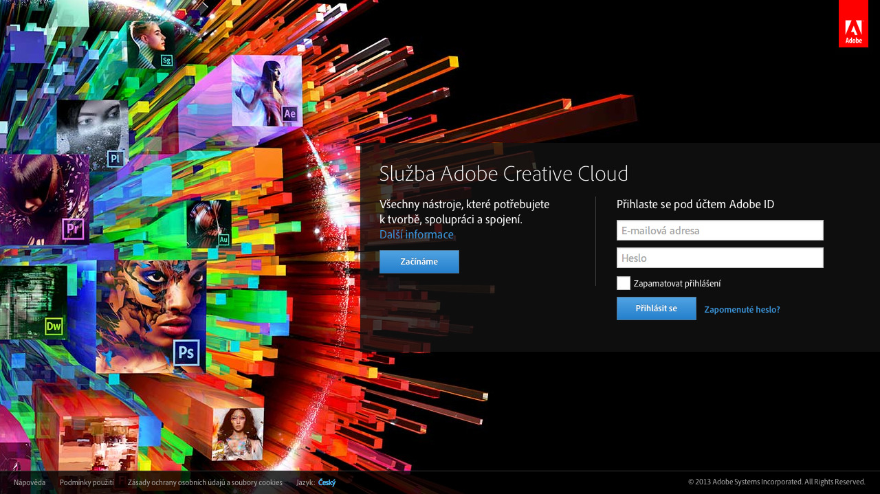The image size is (880, 494).
Task: Click the Přihlaste se pod účtem Adobe ID text
Action: (695, 204)
